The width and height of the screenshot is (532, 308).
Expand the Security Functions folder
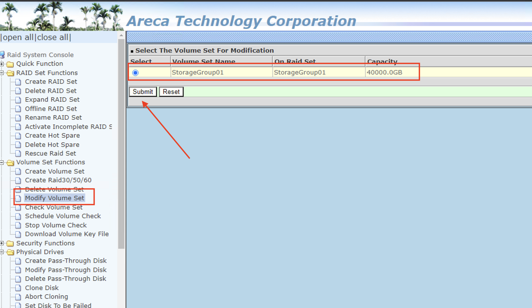2,243
